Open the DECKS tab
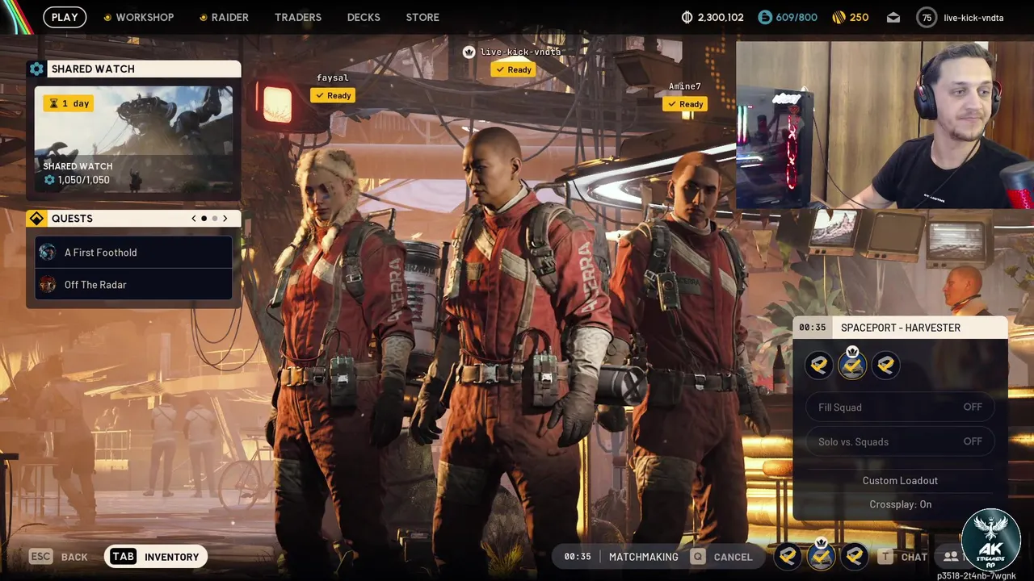 pyautogui.click(x=364, y=17)
